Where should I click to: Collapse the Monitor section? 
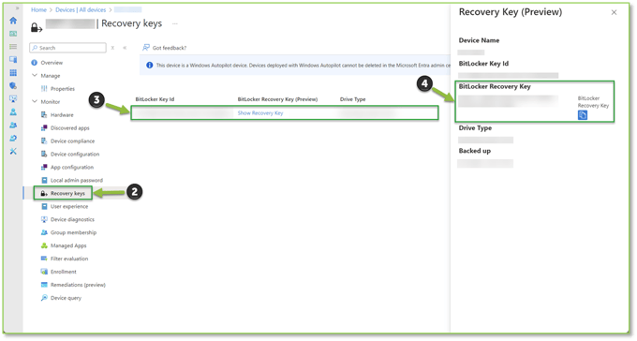(35, 101)
